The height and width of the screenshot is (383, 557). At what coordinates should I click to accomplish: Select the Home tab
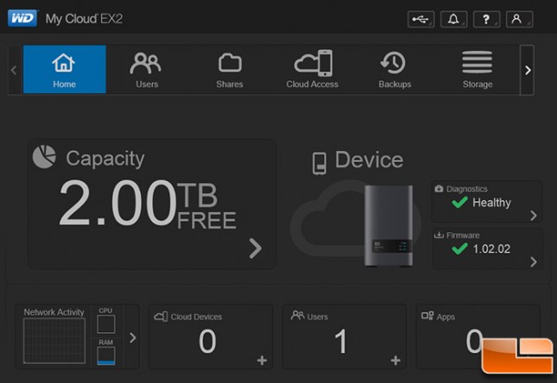pos(64,69)
